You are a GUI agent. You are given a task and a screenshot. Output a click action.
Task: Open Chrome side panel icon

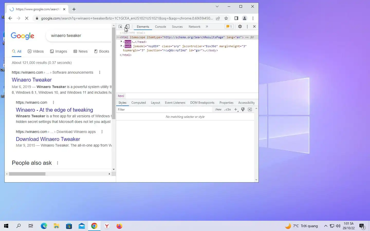point(236,18)
